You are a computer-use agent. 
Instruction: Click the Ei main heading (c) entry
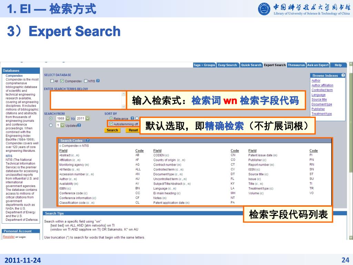coord(167,193)
